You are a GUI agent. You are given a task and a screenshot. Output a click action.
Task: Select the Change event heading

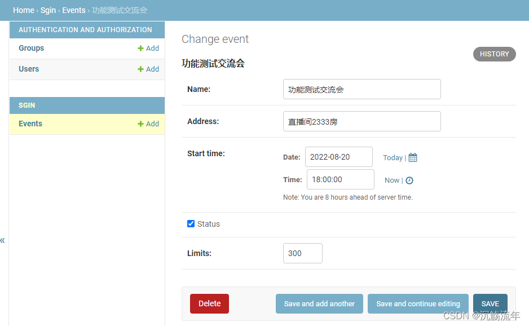pyautogui.click(x=215, y=39)
